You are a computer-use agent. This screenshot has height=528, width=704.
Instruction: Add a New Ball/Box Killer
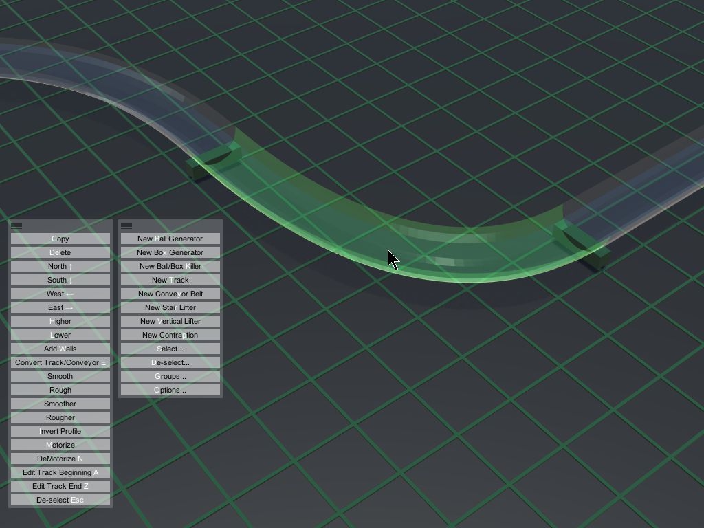tap(170, 266)
